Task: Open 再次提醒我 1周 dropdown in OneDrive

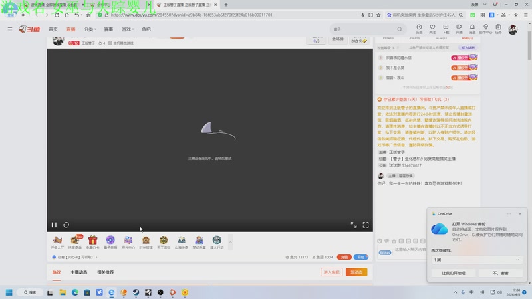Action: coord(476,260)
